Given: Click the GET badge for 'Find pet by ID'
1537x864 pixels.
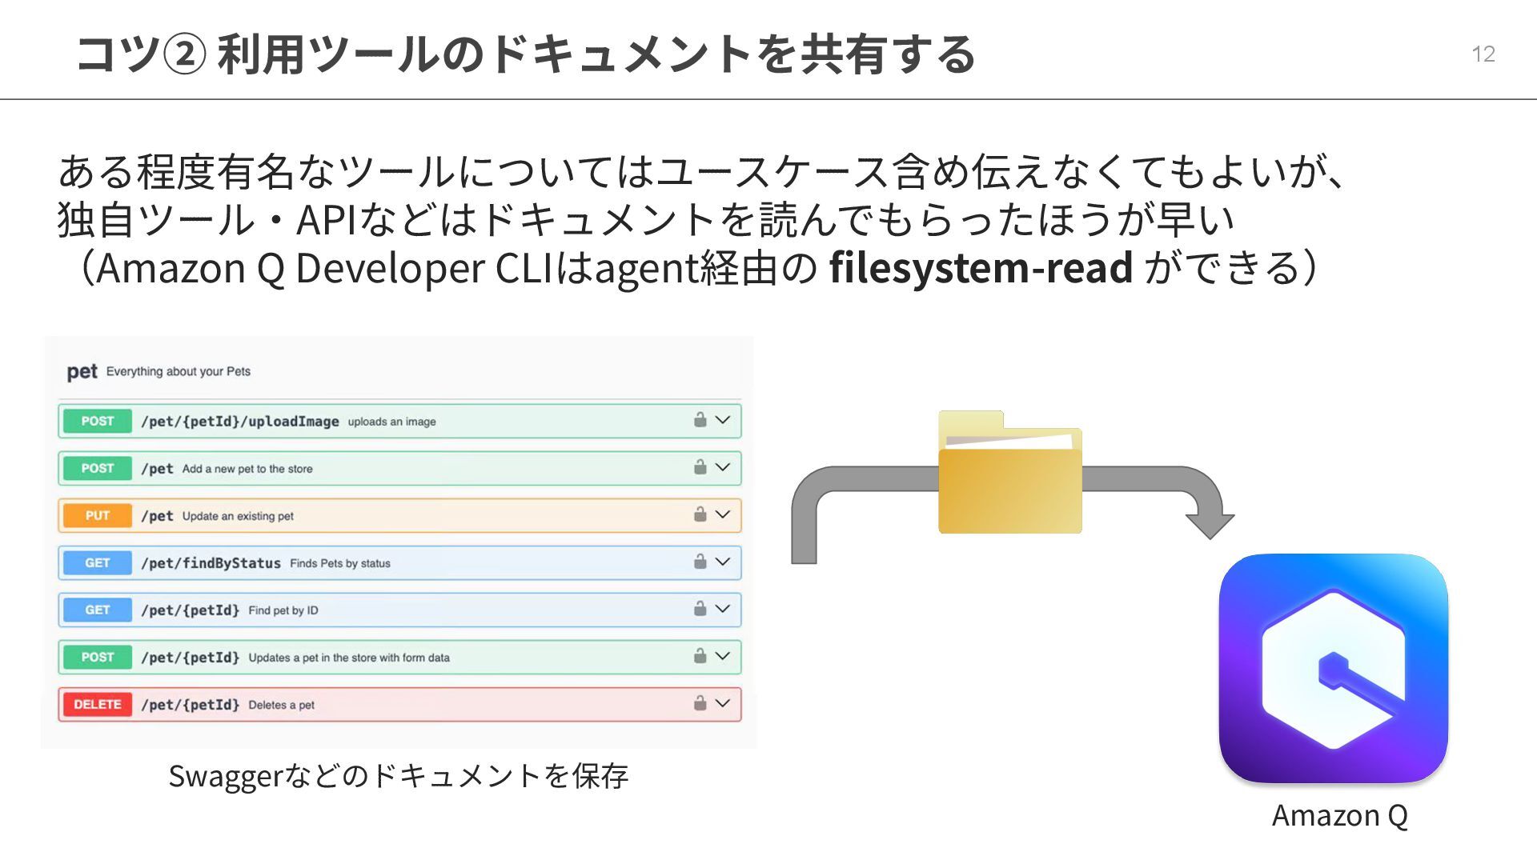Looking at the screenshot, I should pos(98,610).
